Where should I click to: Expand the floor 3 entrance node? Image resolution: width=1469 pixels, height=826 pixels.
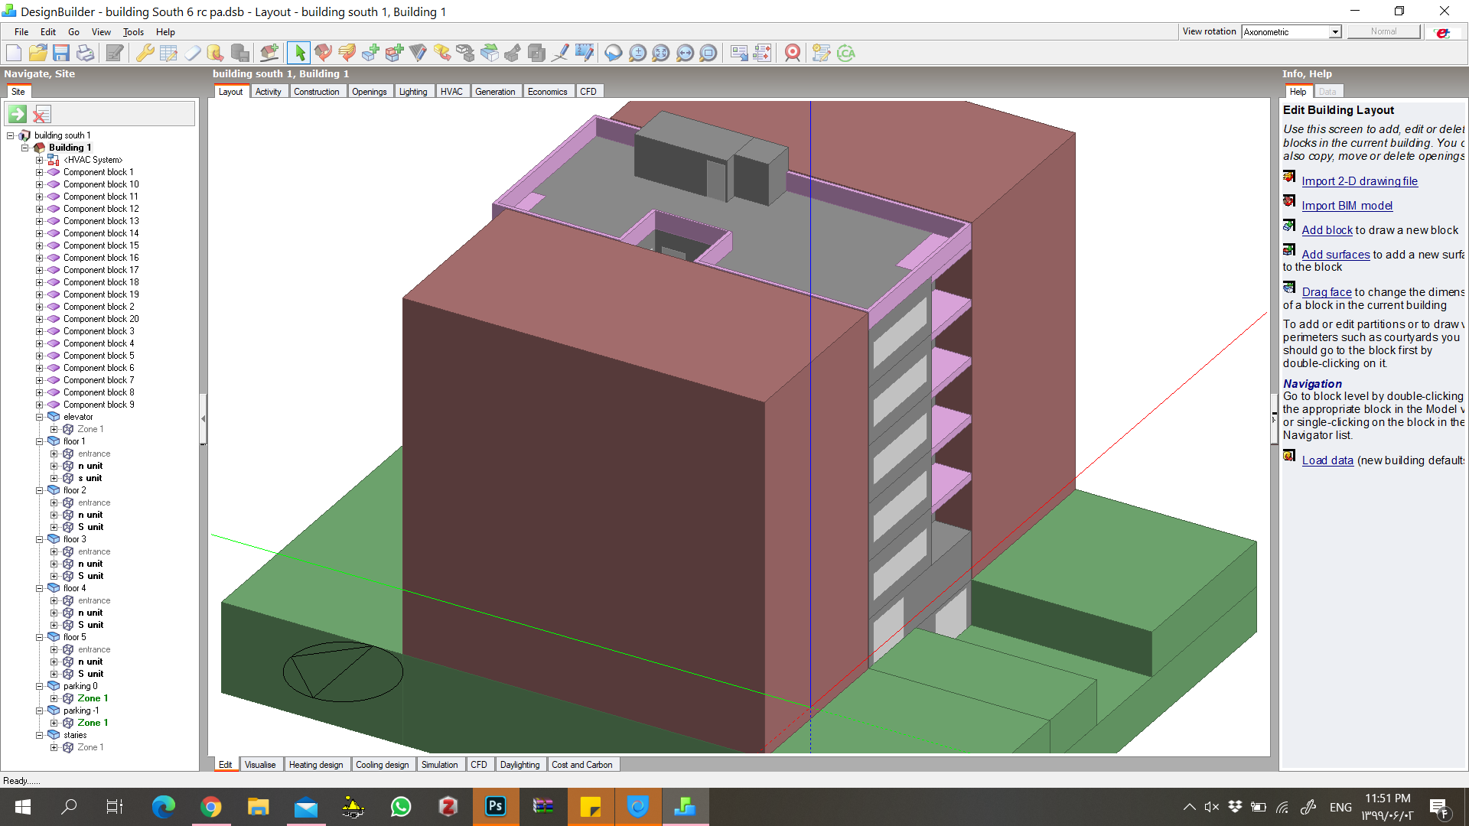(x=54, y=551)
